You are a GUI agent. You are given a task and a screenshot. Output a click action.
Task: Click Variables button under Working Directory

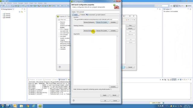[x=113, y=31]
